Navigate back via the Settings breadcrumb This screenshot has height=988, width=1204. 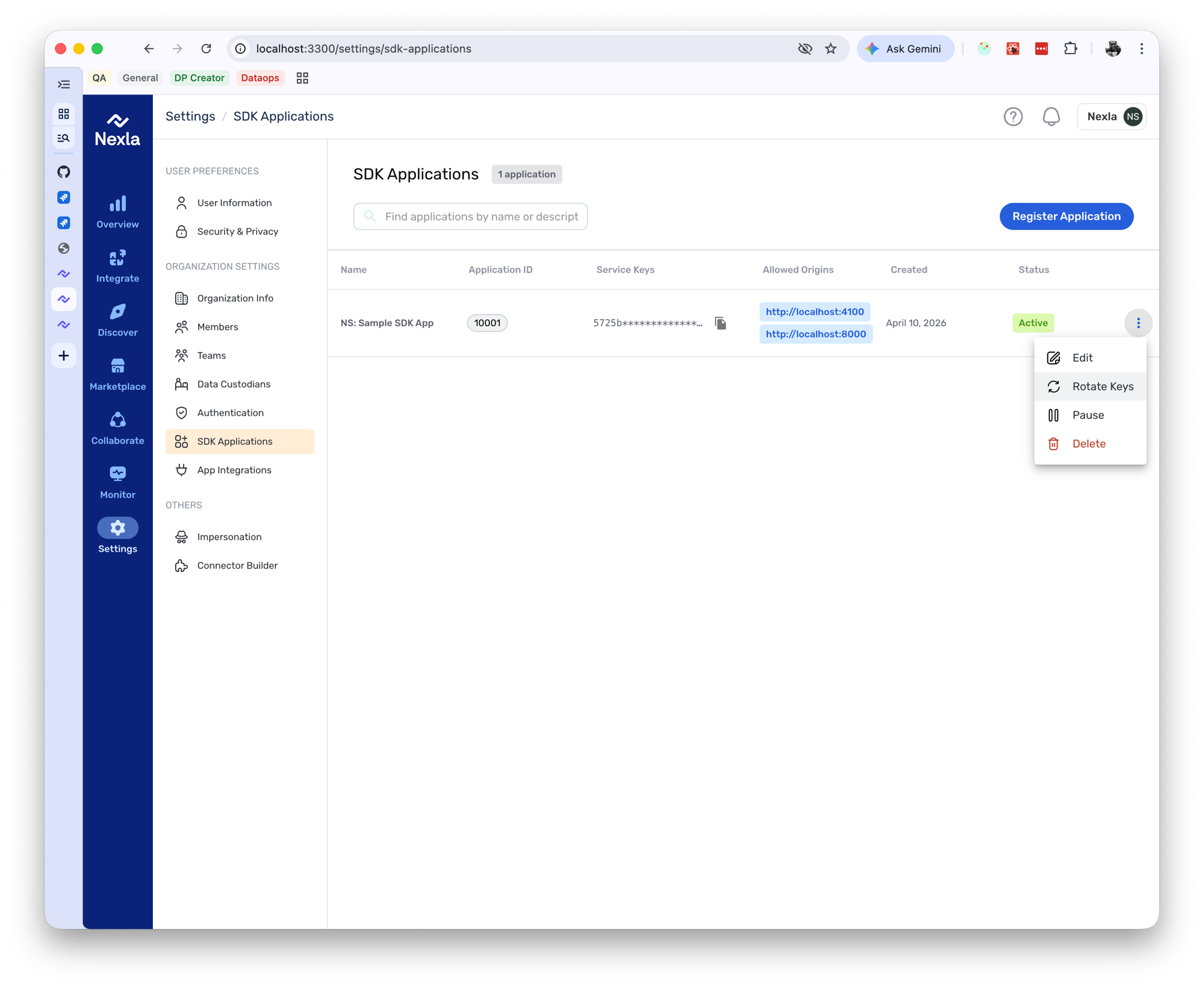190,116
